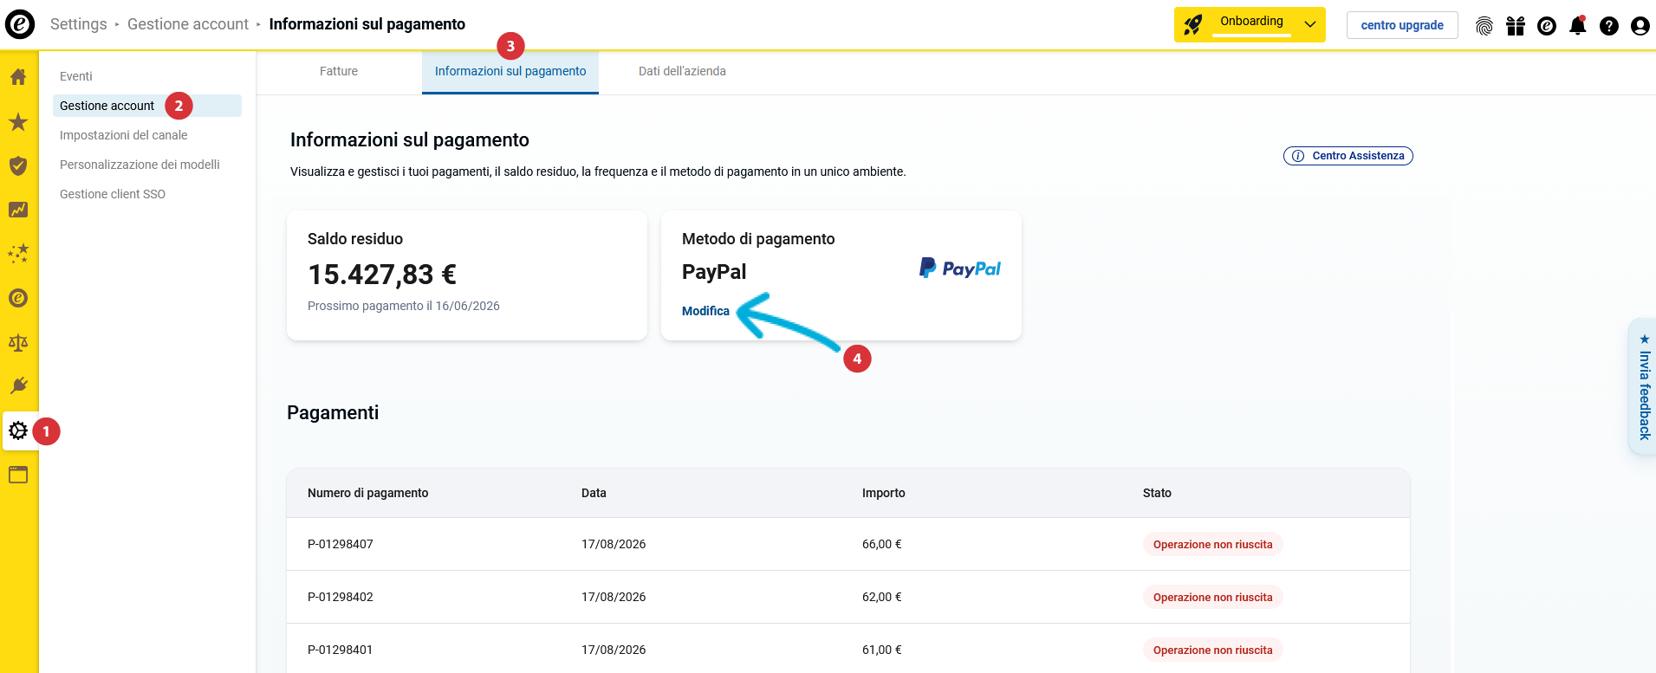Click the Stato column header
Screen dimensions: 1656x673
[x=1157, y=493]
